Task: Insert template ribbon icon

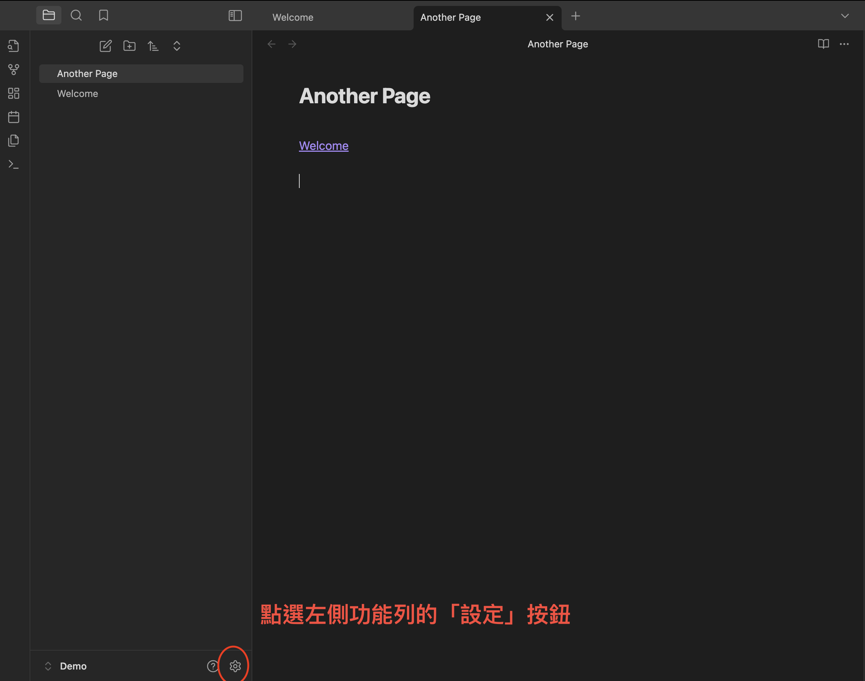Action: point(14,140)
